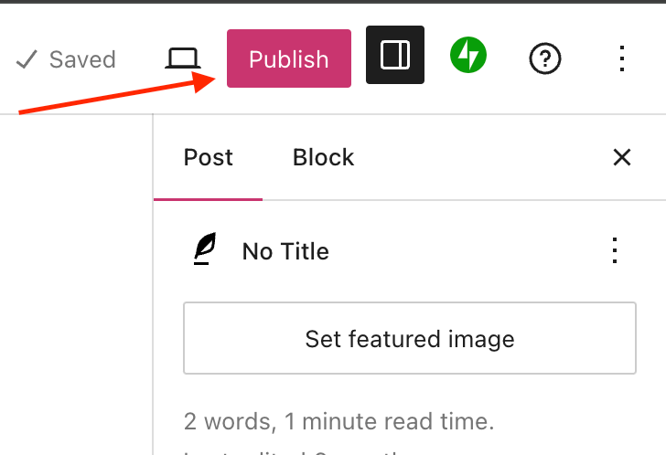Click the feather post icon
Screen dimensions: 666x455
tap(204, 250)
